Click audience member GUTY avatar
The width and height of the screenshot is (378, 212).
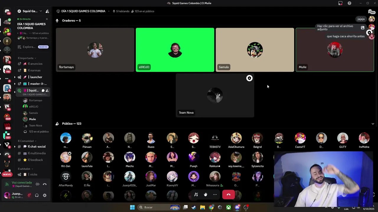coord(343,138)
